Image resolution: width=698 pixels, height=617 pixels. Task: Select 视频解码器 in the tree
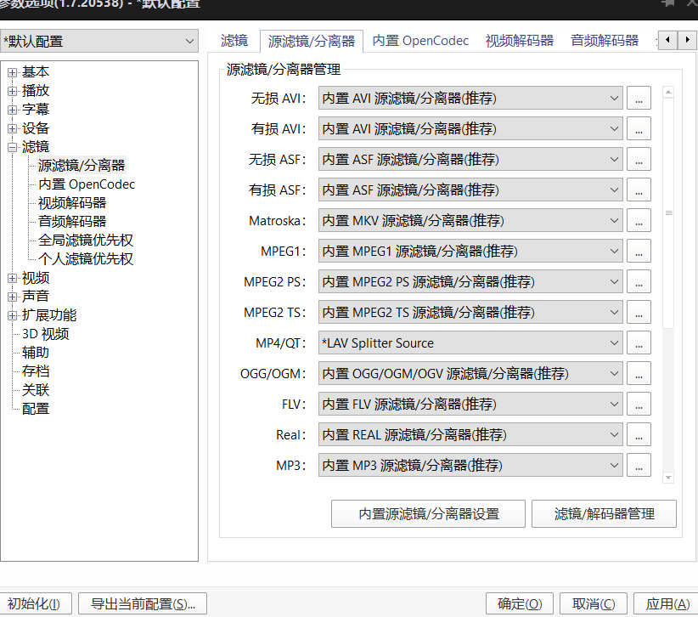[x=72, y=203]
